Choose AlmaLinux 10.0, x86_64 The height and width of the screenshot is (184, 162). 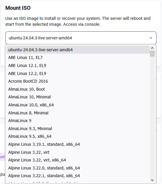pyautogui.click(x=78, y=105)
